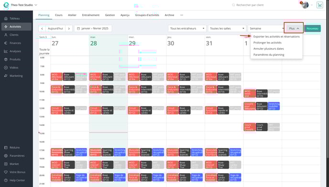Go to next week arrow
The height and width of the screenshot is (187, 329).
[x=69, y=29]
